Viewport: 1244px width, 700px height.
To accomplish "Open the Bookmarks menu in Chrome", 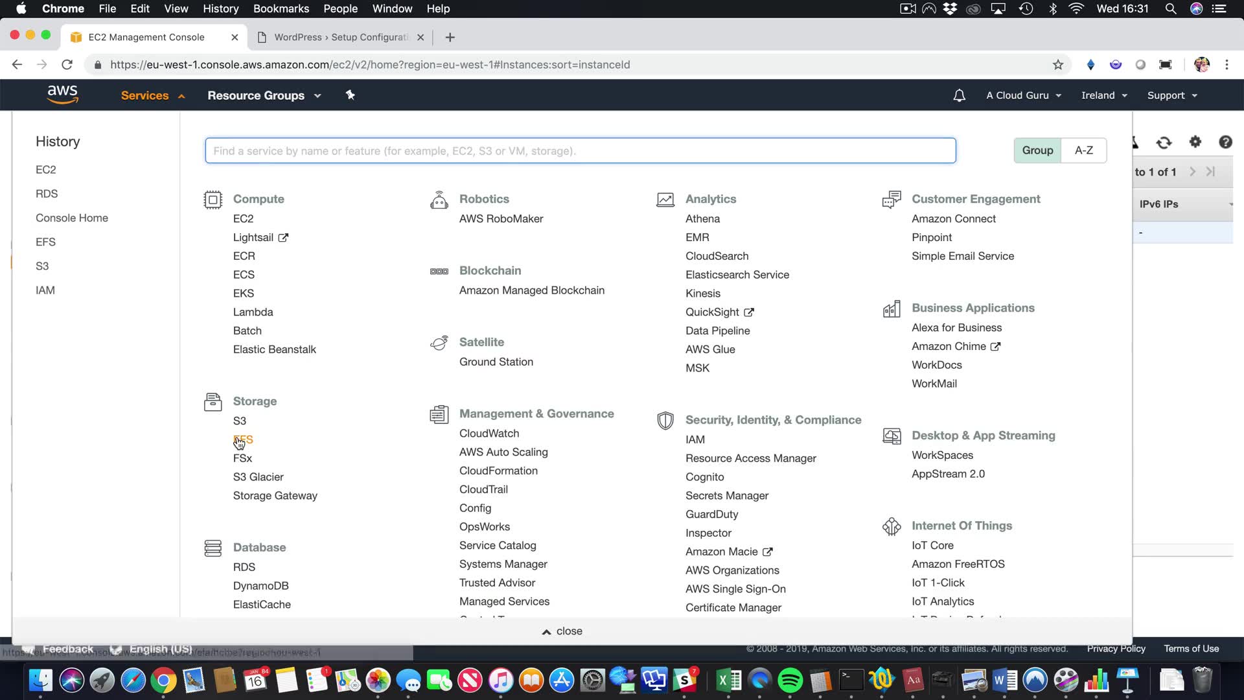I will [281, 8].
